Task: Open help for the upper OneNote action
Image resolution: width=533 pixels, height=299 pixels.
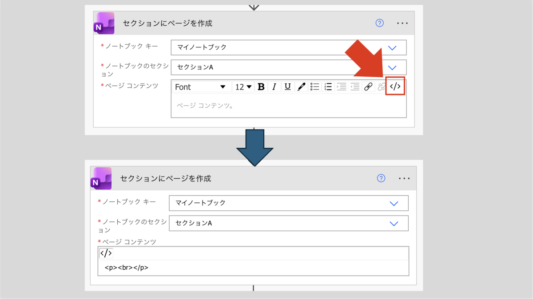Action: (379, 23)
